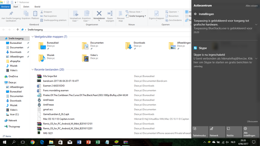Viewport: 260px width, 146px height.
Task: Open Excel from taskbar
Action: 97,142
